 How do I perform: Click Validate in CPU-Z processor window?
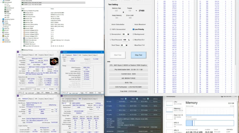tap(48, 93)
